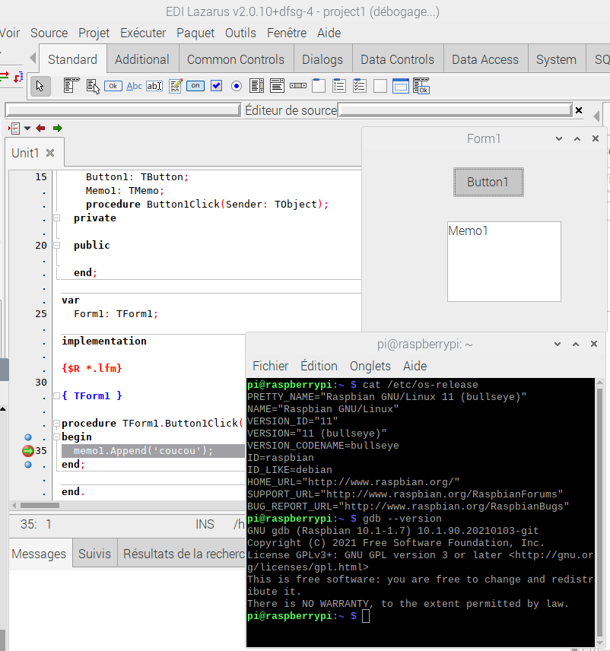This screenshot has height=651, width=610.
Task: Click the INS insert mode status indicator
Action: point(205,524)
